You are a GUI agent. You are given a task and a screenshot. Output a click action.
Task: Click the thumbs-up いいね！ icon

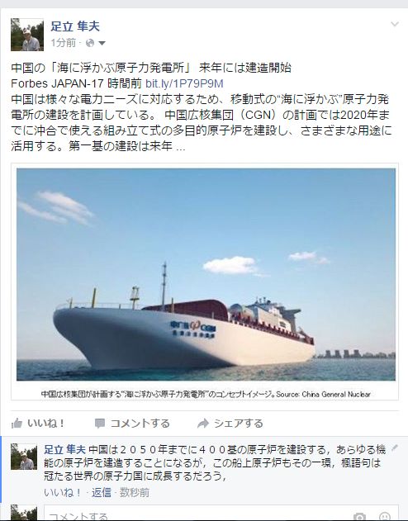click(x=17, y=424)
